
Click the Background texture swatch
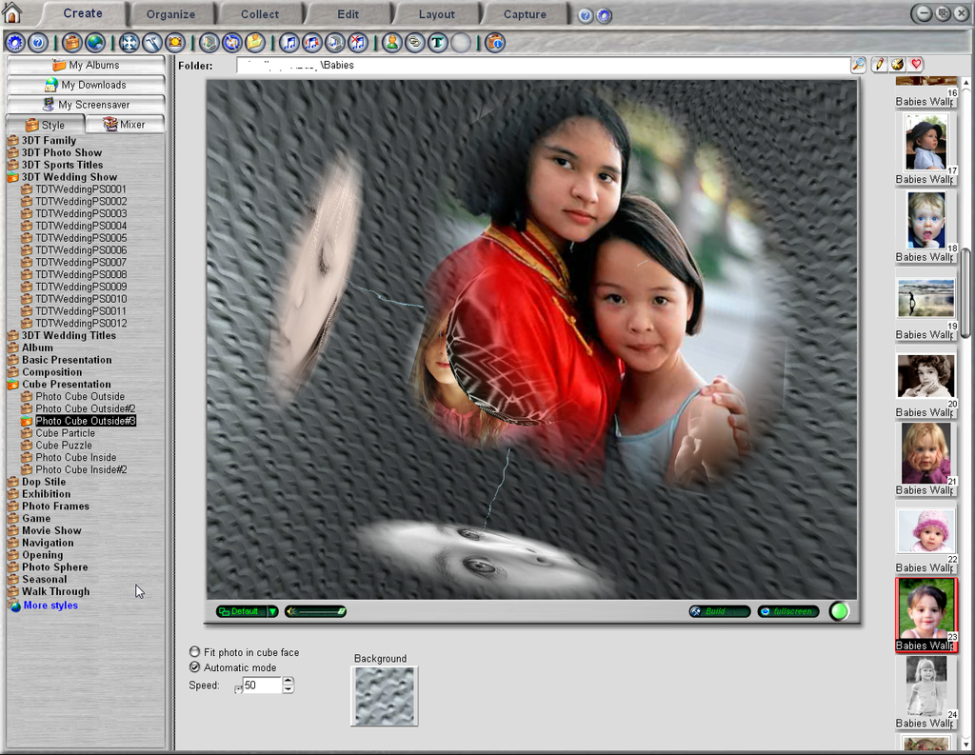click(x=384, y=696)
